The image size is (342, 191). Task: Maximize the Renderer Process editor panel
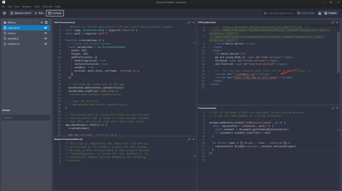(x=189, y=139)
